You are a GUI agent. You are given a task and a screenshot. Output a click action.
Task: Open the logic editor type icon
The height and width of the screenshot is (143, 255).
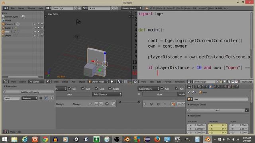[x=6, y=131]
